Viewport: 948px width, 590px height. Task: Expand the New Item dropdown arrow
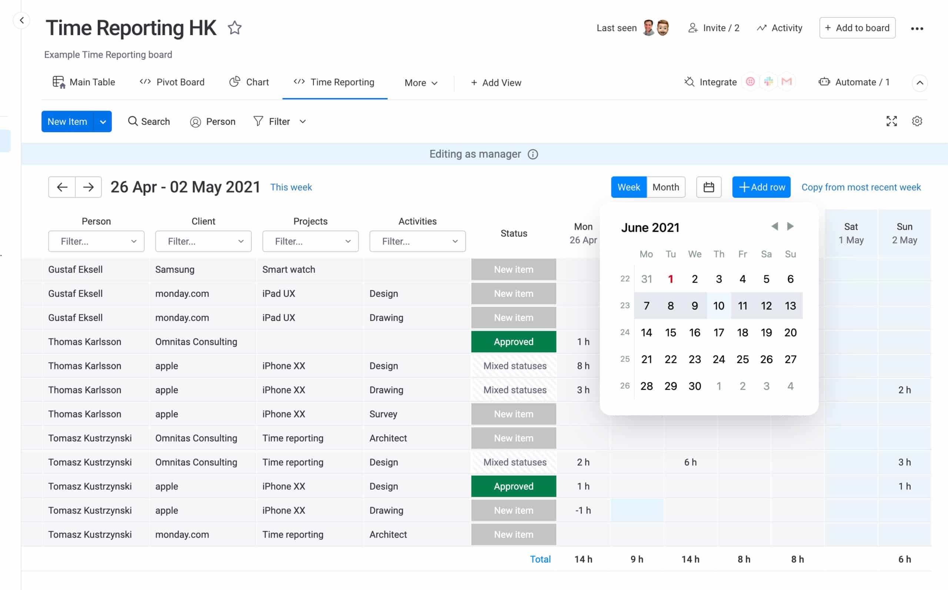coord(103,122)
